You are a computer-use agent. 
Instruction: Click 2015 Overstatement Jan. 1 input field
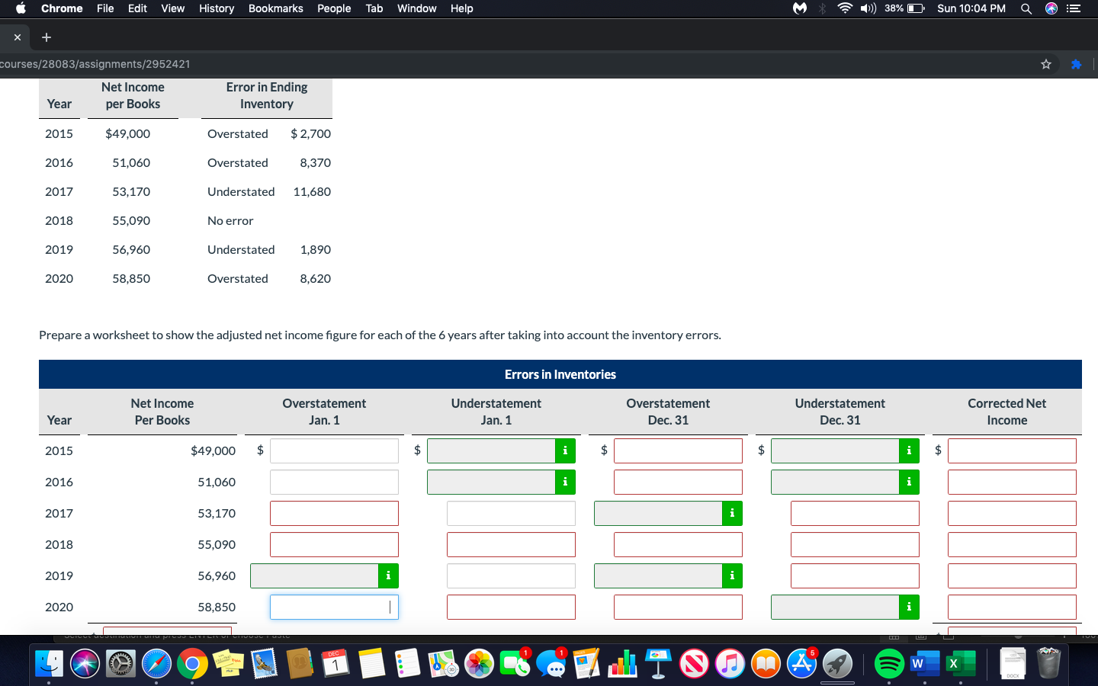[x=334, y=450]
